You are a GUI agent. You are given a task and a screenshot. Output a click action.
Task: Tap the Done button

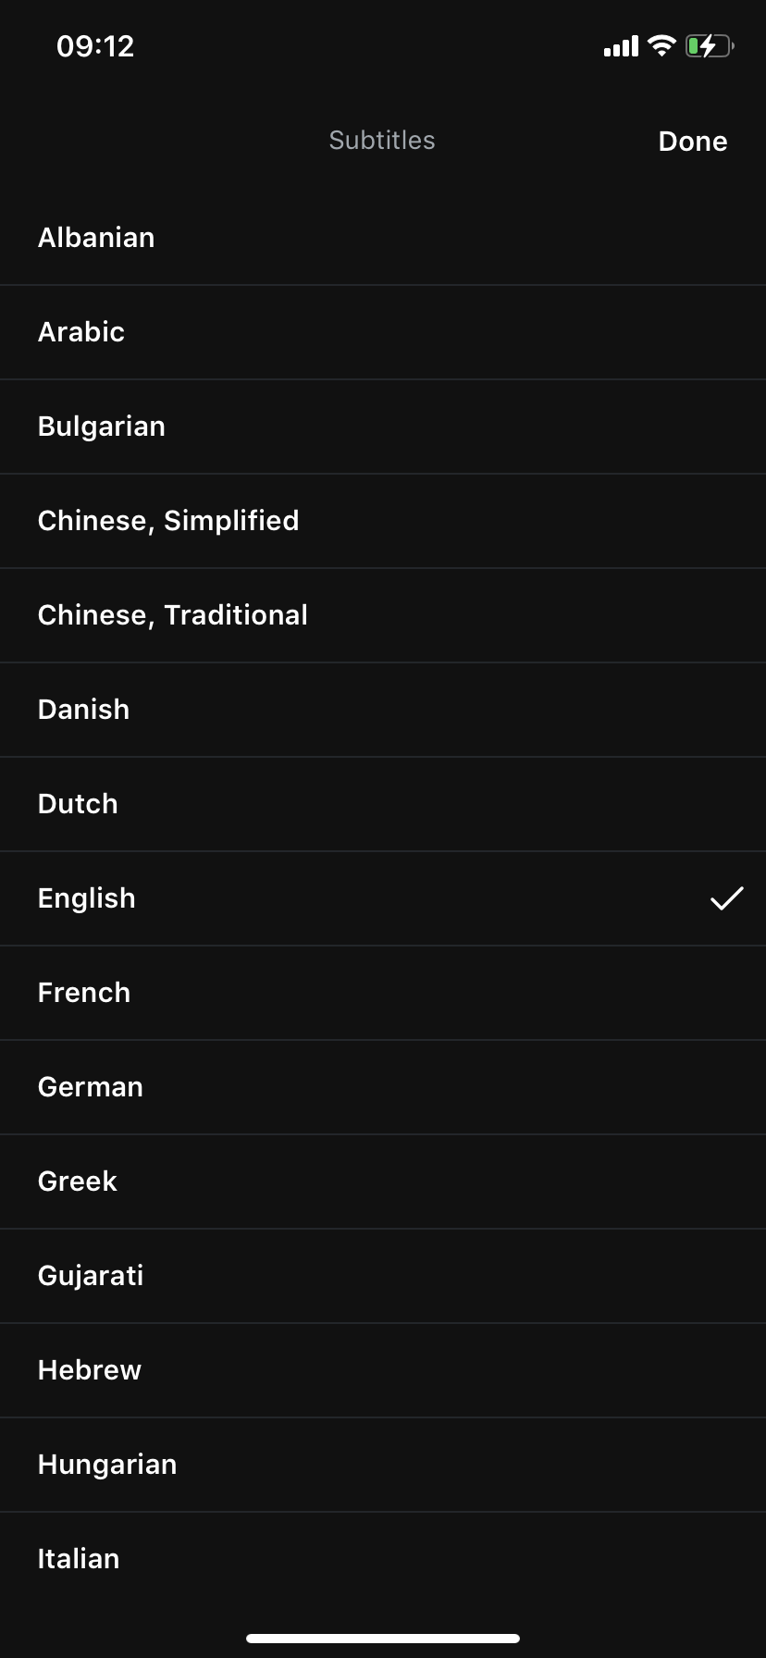coord(692,142)
